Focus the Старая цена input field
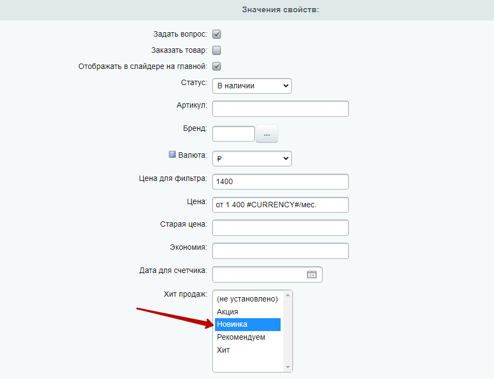The width and height of the screenshot is (494, 379). [281, 228]
